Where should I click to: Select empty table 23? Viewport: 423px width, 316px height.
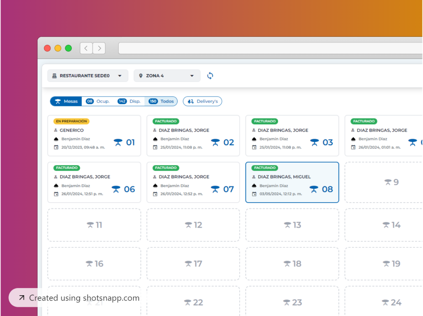292,301
